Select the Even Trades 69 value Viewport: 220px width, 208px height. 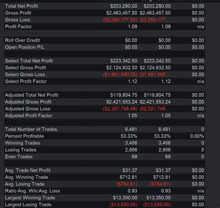click(134, 157)
